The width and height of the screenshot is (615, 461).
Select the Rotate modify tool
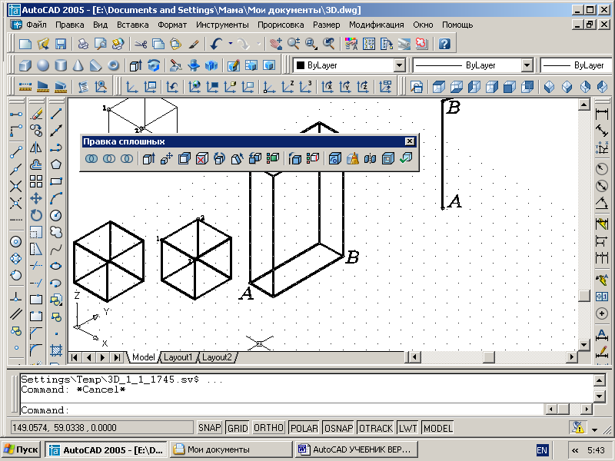(36, 215)
